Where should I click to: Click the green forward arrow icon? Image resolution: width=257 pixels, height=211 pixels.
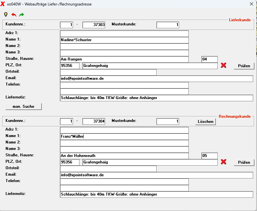22,15
